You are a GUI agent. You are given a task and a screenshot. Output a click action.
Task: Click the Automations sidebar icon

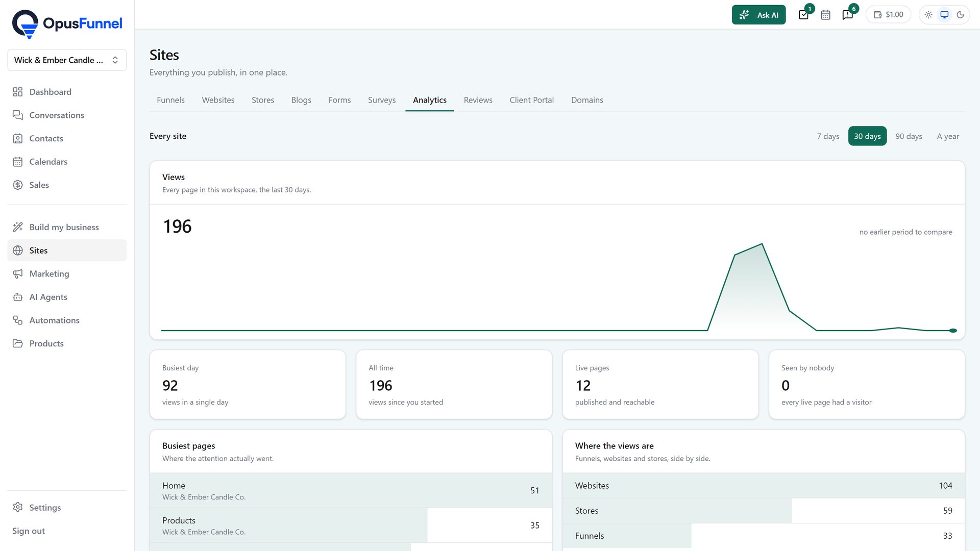pos(18,320)
